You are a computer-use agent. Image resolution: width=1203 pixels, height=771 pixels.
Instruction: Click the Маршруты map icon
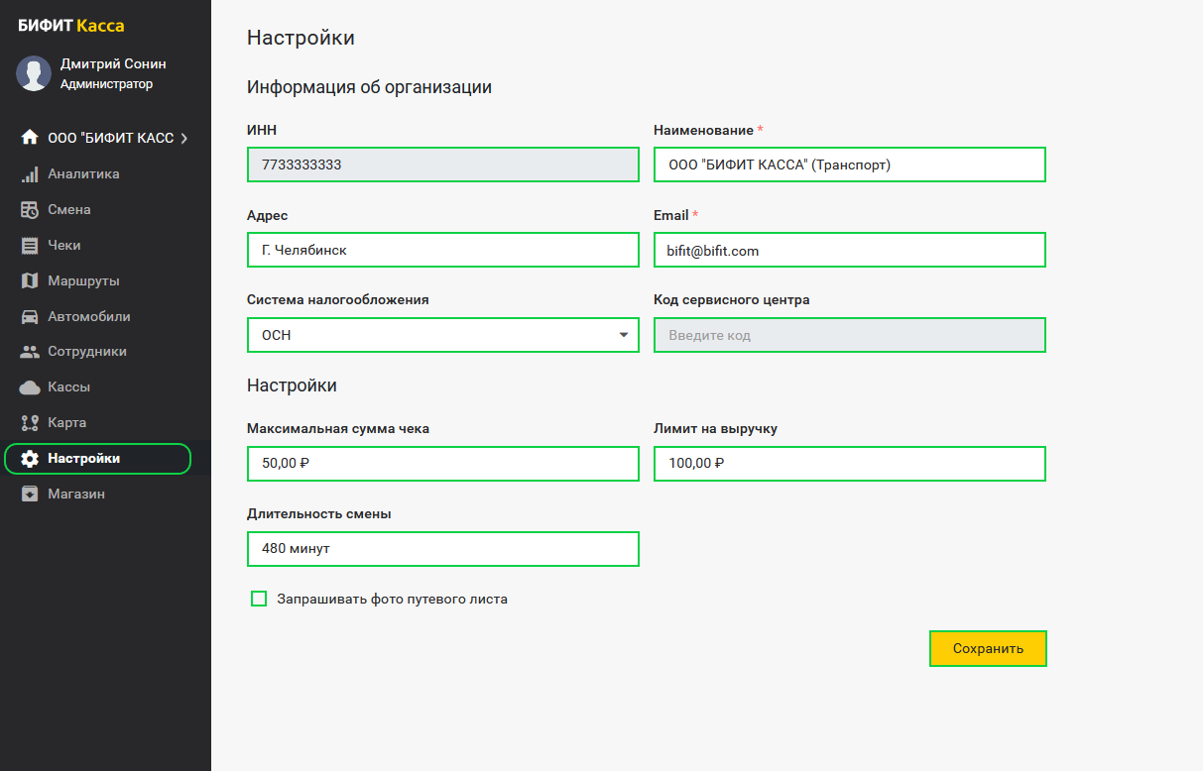pos(30,281)
